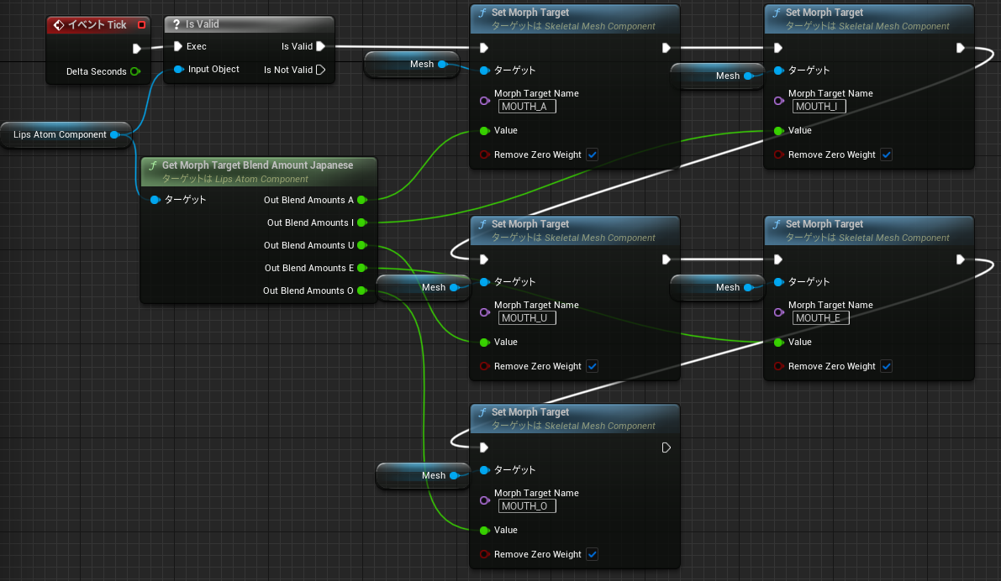This screenshot has width=1001, height=581.
Task: Toggle Remove Zero Weight on MOUTH_E node
Action: (887, 366)
